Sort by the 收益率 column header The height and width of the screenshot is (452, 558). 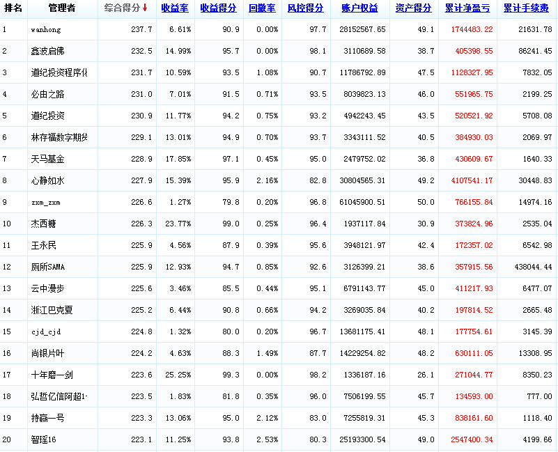coord(175,8)
